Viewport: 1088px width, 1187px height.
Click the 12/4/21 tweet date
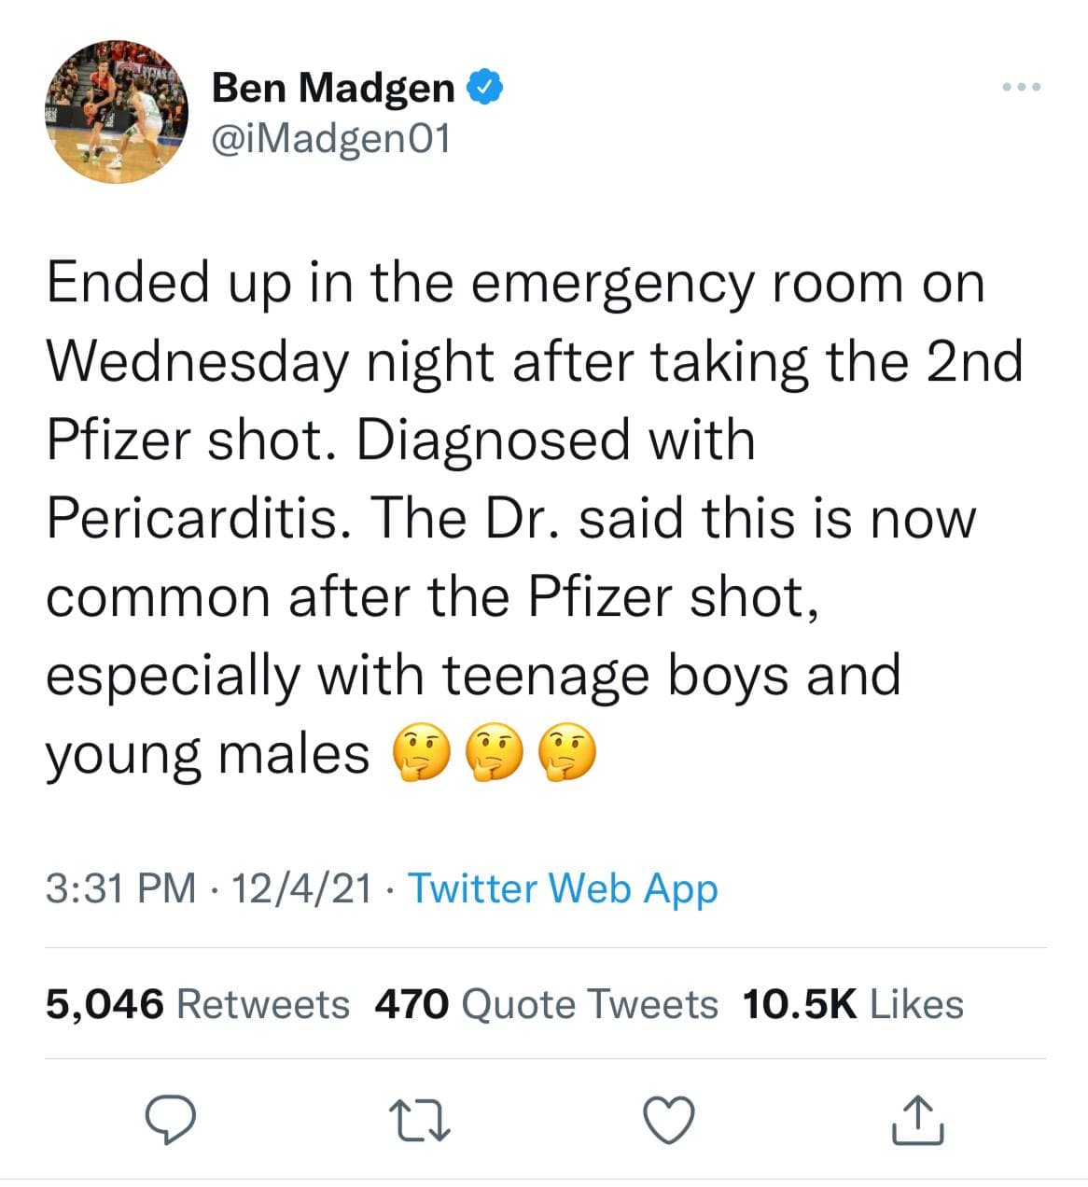300,888
